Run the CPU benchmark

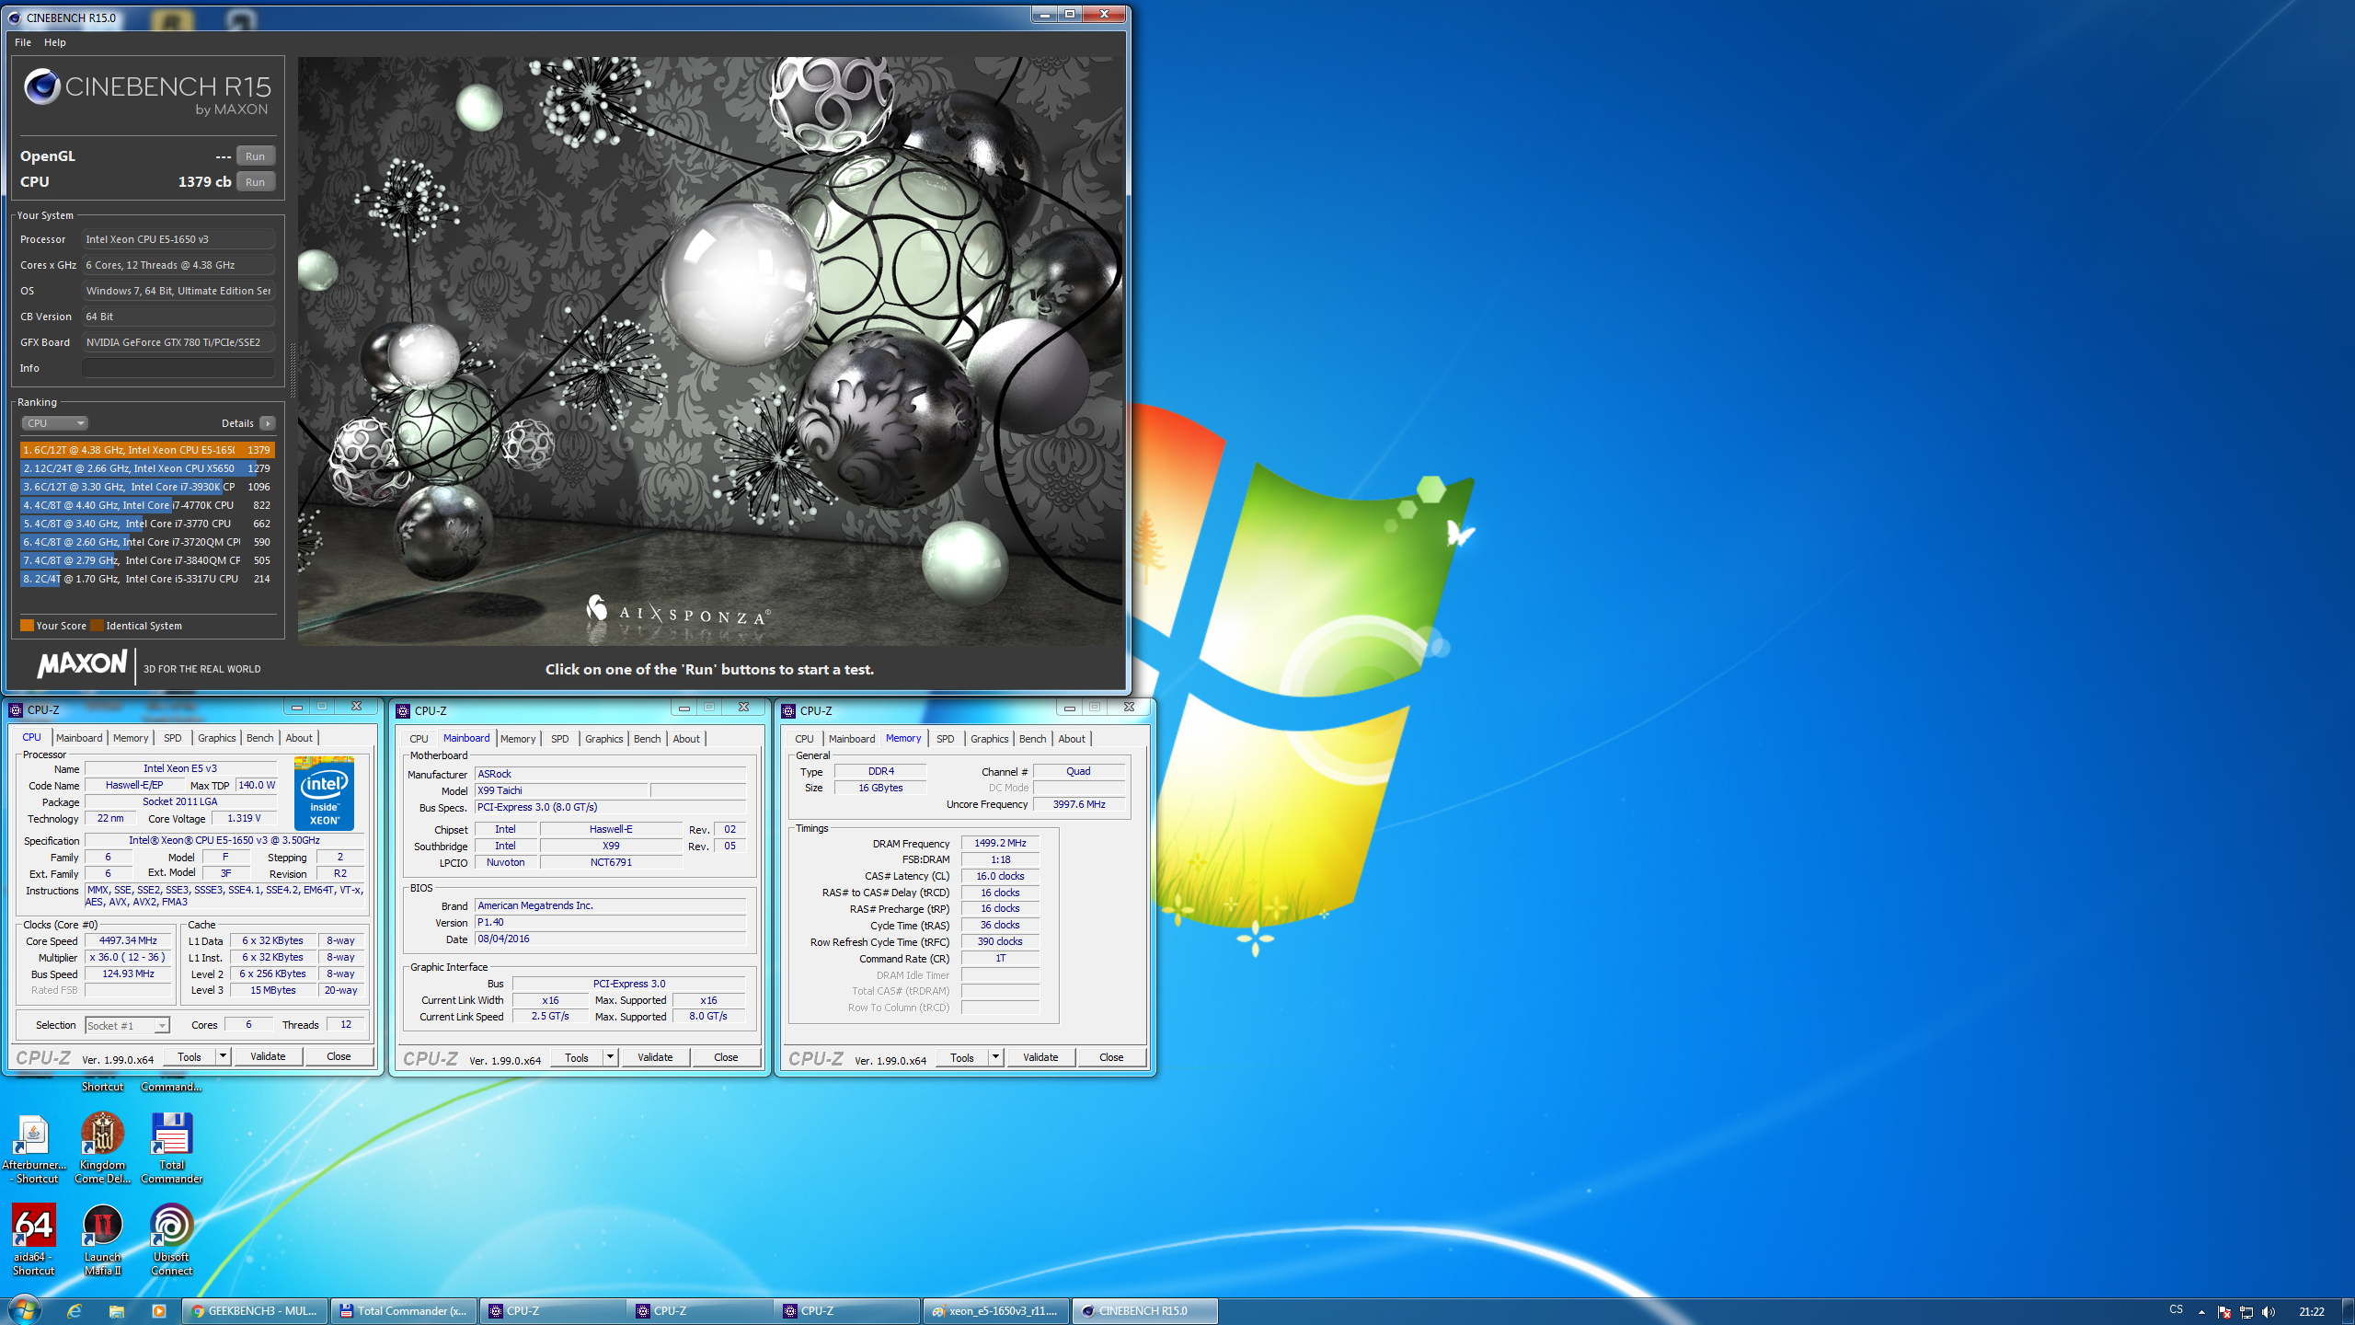255,181
